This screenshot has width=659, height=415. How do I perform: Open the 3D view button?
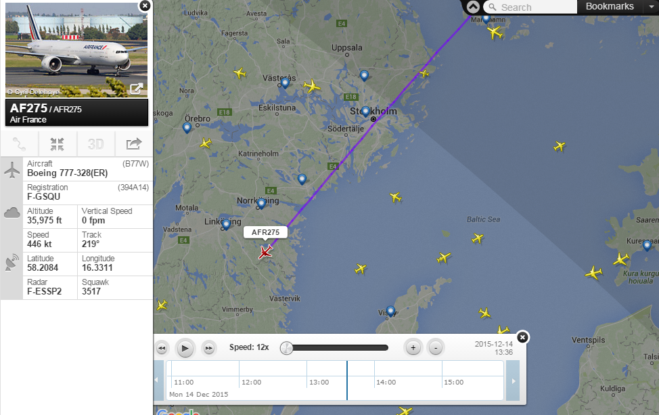coord(95,144)
